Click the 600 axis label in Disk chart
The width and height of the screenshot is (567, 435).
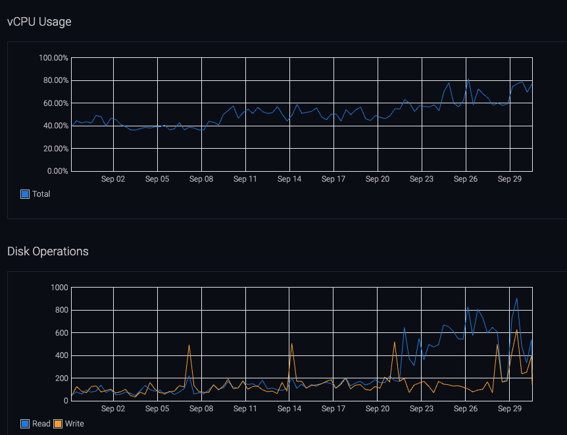(x=61, y=332)
